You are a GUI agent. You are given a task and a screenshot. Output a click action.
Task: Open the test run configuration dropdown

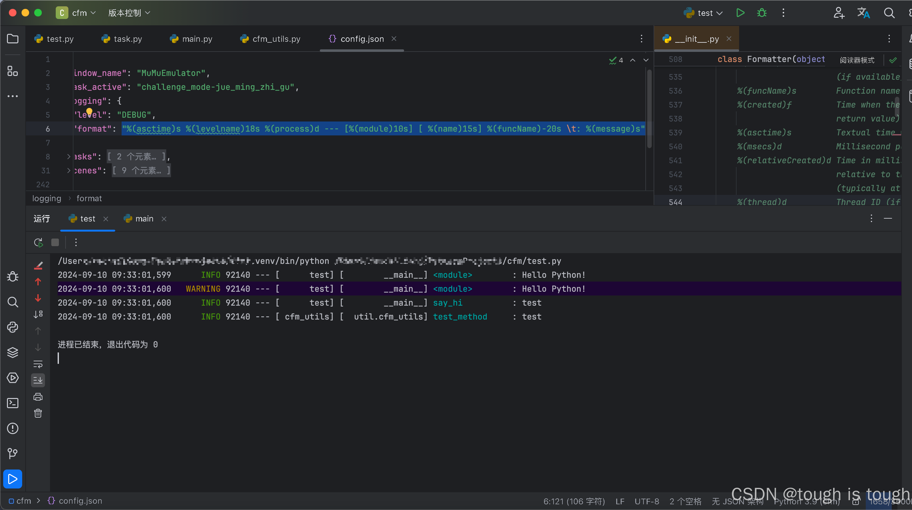[705, 13]
